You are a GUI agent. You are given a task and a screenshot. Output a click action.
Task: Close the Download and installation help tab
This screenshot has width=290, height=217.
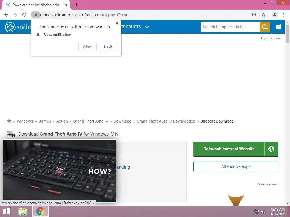pyautogui.click(x=66, y=5)
